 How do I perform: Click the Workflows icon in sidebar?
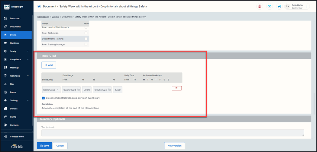click(x=5, y=76)
